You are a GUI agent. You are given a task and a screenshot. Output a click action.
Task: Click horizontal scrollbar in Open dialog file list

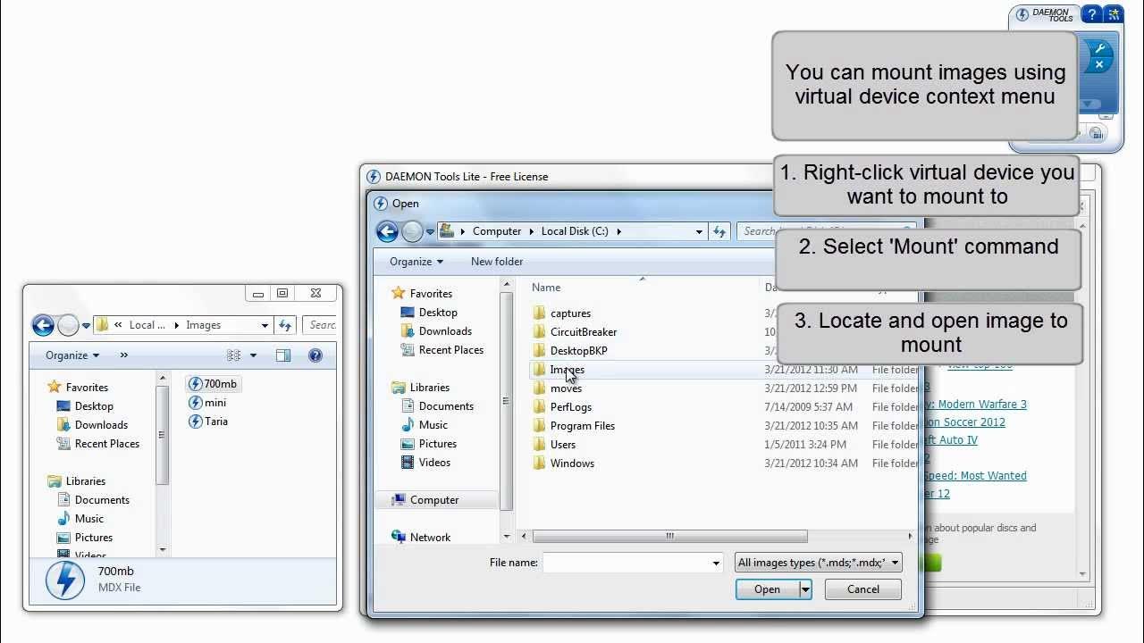click(670, 537)
